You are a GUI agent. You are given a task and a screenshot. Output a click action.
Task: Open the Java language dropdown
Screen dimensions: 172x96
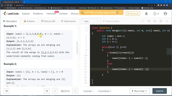click(x=90, y=21)
